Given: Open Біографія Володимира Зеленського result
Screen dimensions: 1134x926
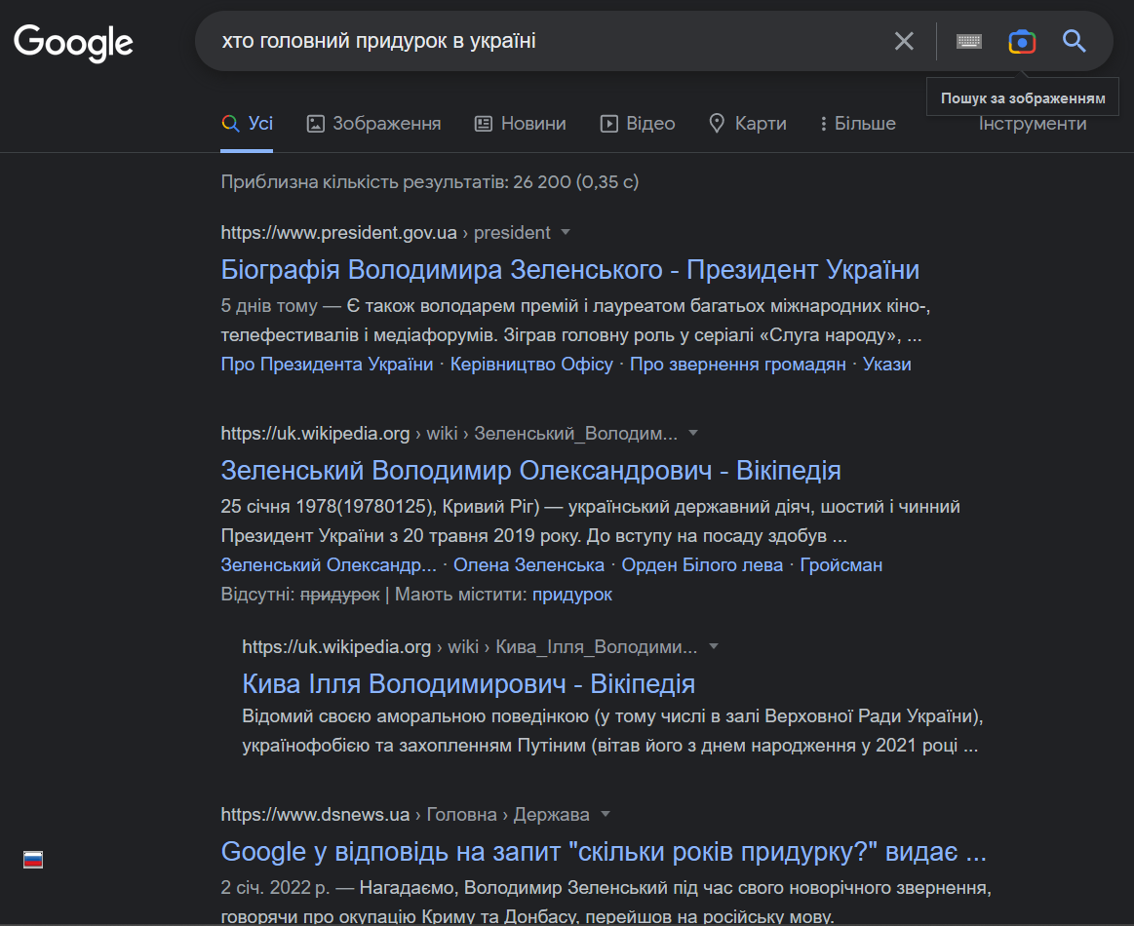Looking at the screenshot, I should tap(569, 269).
